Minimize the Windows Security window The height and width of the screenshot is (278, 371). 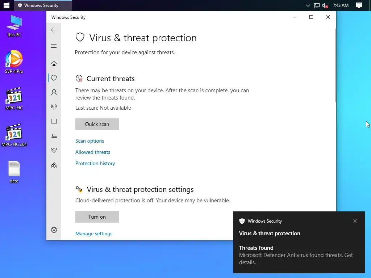click(x=295, y=17)
